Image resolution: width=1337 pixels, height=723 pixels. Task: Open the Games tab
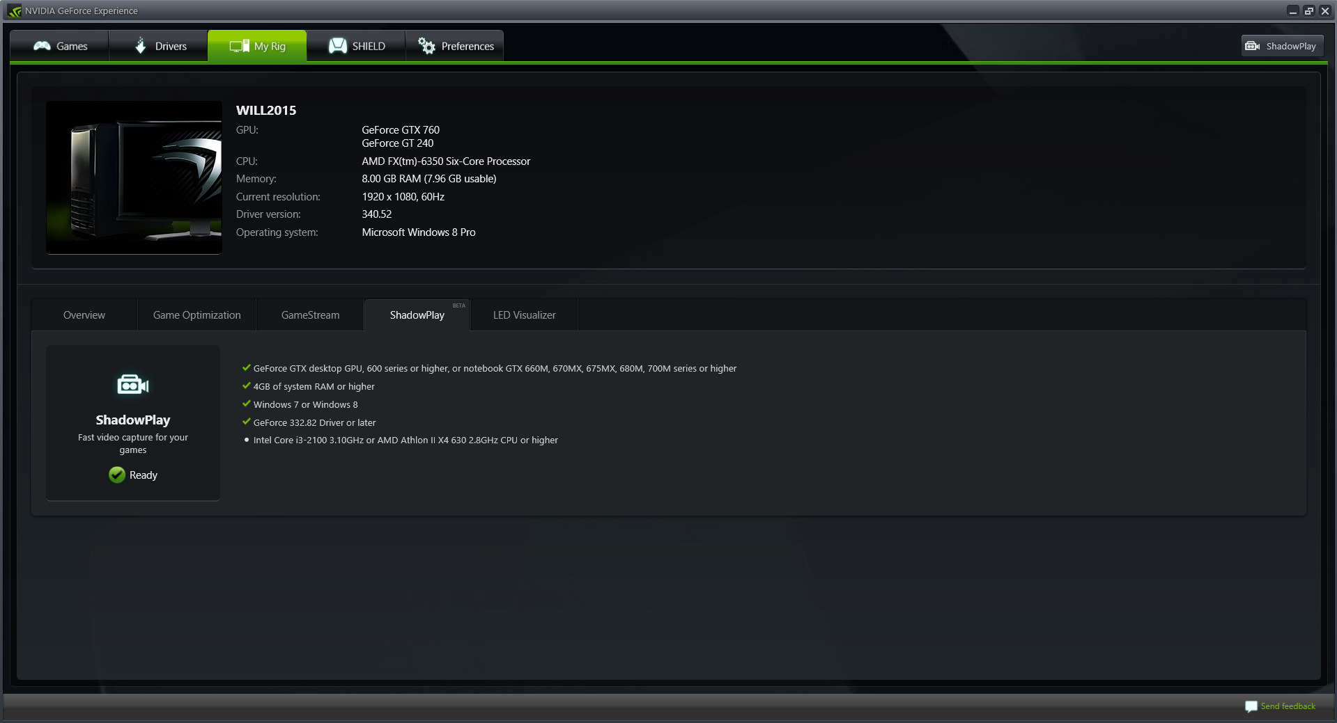[x=60, y=46]
